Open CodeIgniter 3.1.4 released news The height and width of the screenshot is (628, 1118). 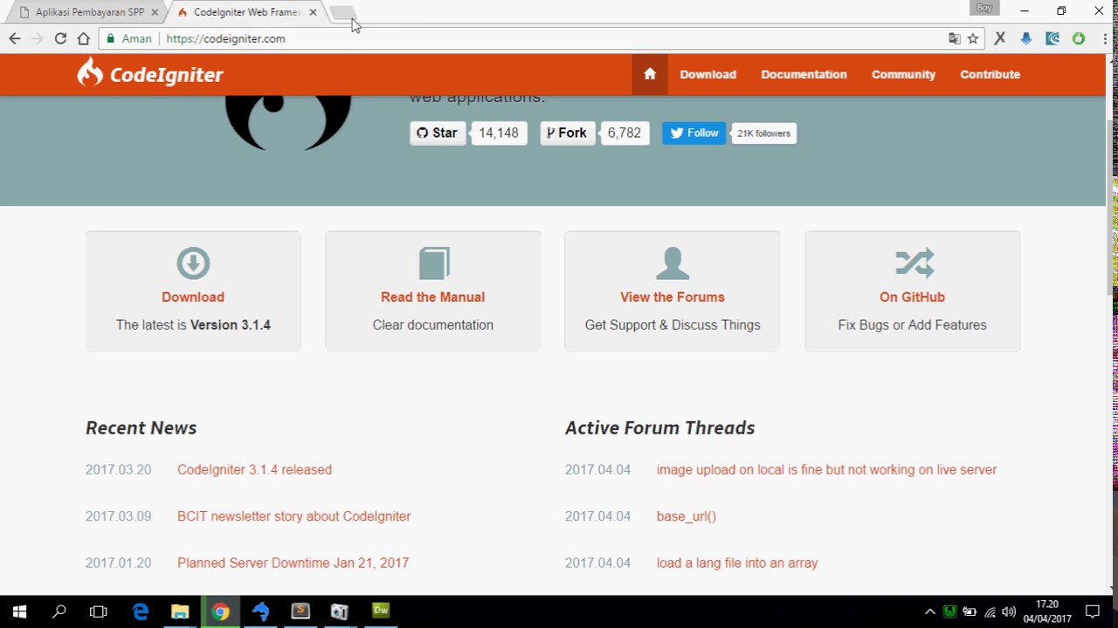pos(254,469)
